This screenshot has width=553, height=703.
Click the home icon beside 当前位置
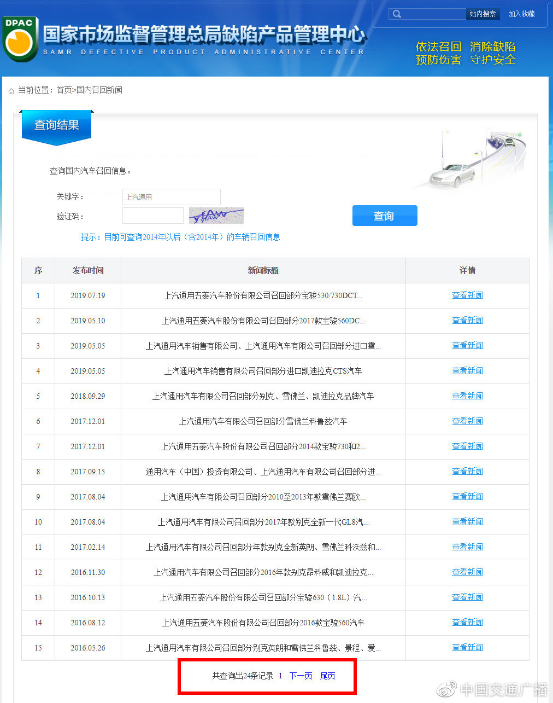coord(11,91)
